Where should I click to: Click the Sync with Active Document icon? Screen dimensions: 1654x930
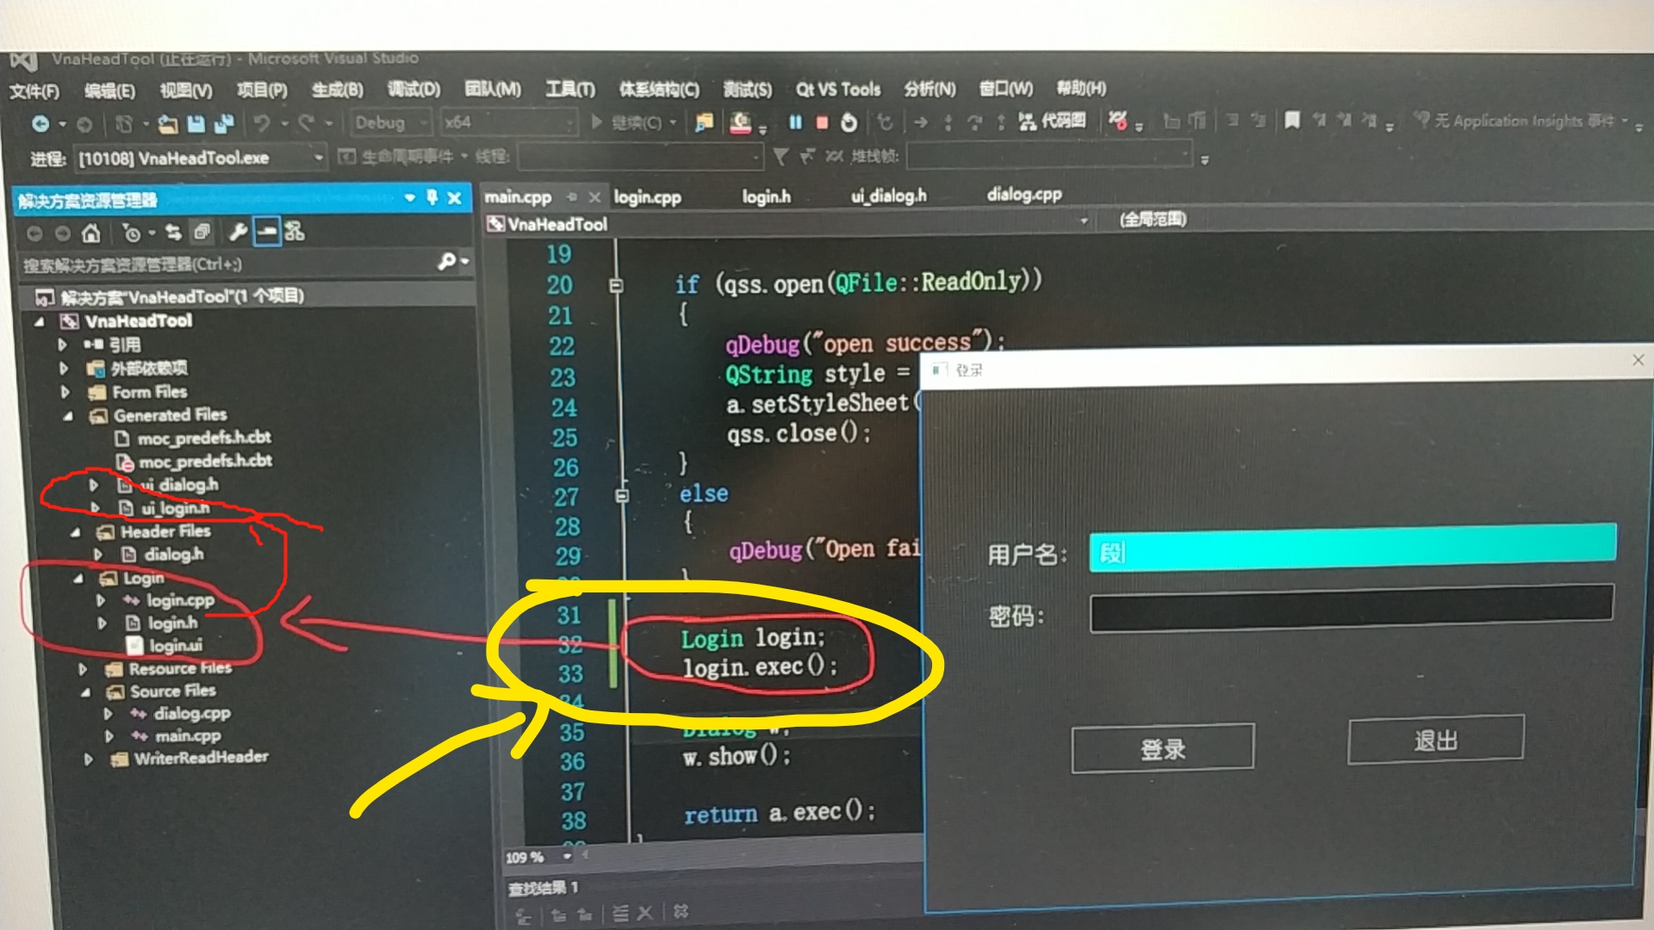click(x=173, y=232)
